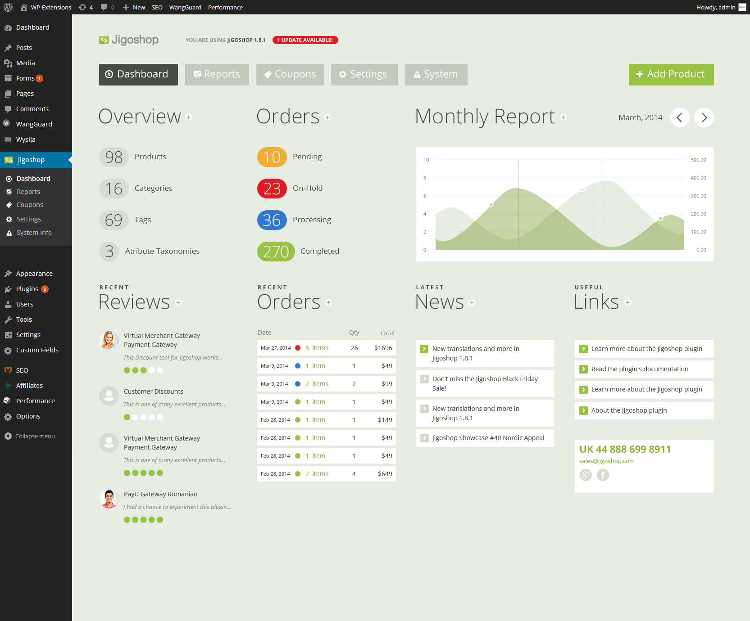Select the Coupons tag icon in Jigoshop submenu
The width and height of the screenshot is (750, 621).
point(9,205)
